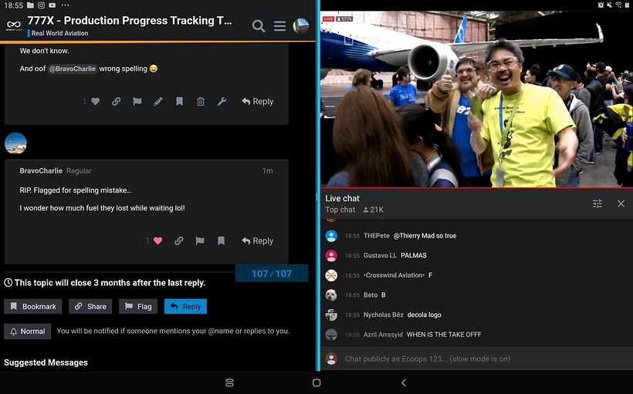Screen dimensions: 633x394
Task: Open the forum search icon
Action: point(259,26)
